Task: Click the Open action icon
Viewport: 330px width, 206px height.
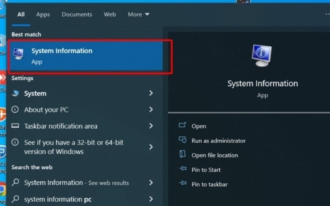Action: [x=182, y=125]
